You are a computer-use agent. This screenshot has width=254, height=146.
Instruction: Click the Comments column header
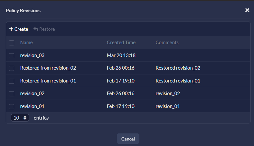coord(167,43)
